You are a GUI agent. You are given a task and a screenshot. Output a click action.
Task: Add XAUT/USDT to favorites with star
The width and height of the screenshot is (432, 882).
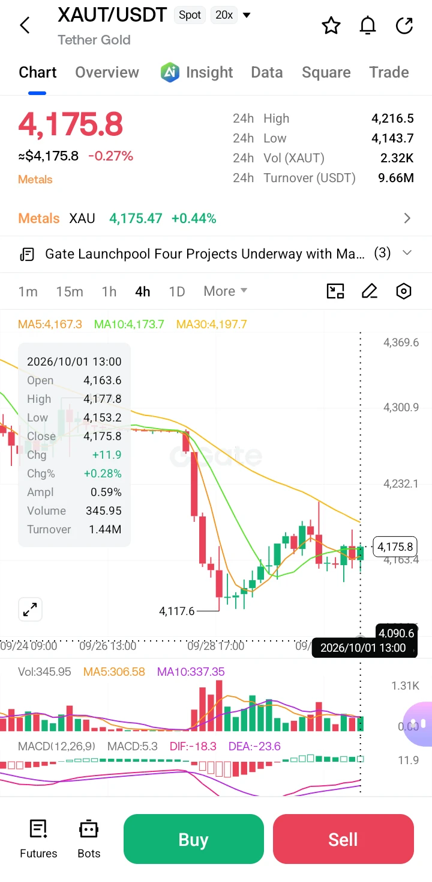(x=331, y=25)
